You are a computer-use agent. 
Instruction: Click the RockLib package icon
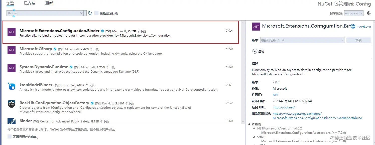coord(12,104)
